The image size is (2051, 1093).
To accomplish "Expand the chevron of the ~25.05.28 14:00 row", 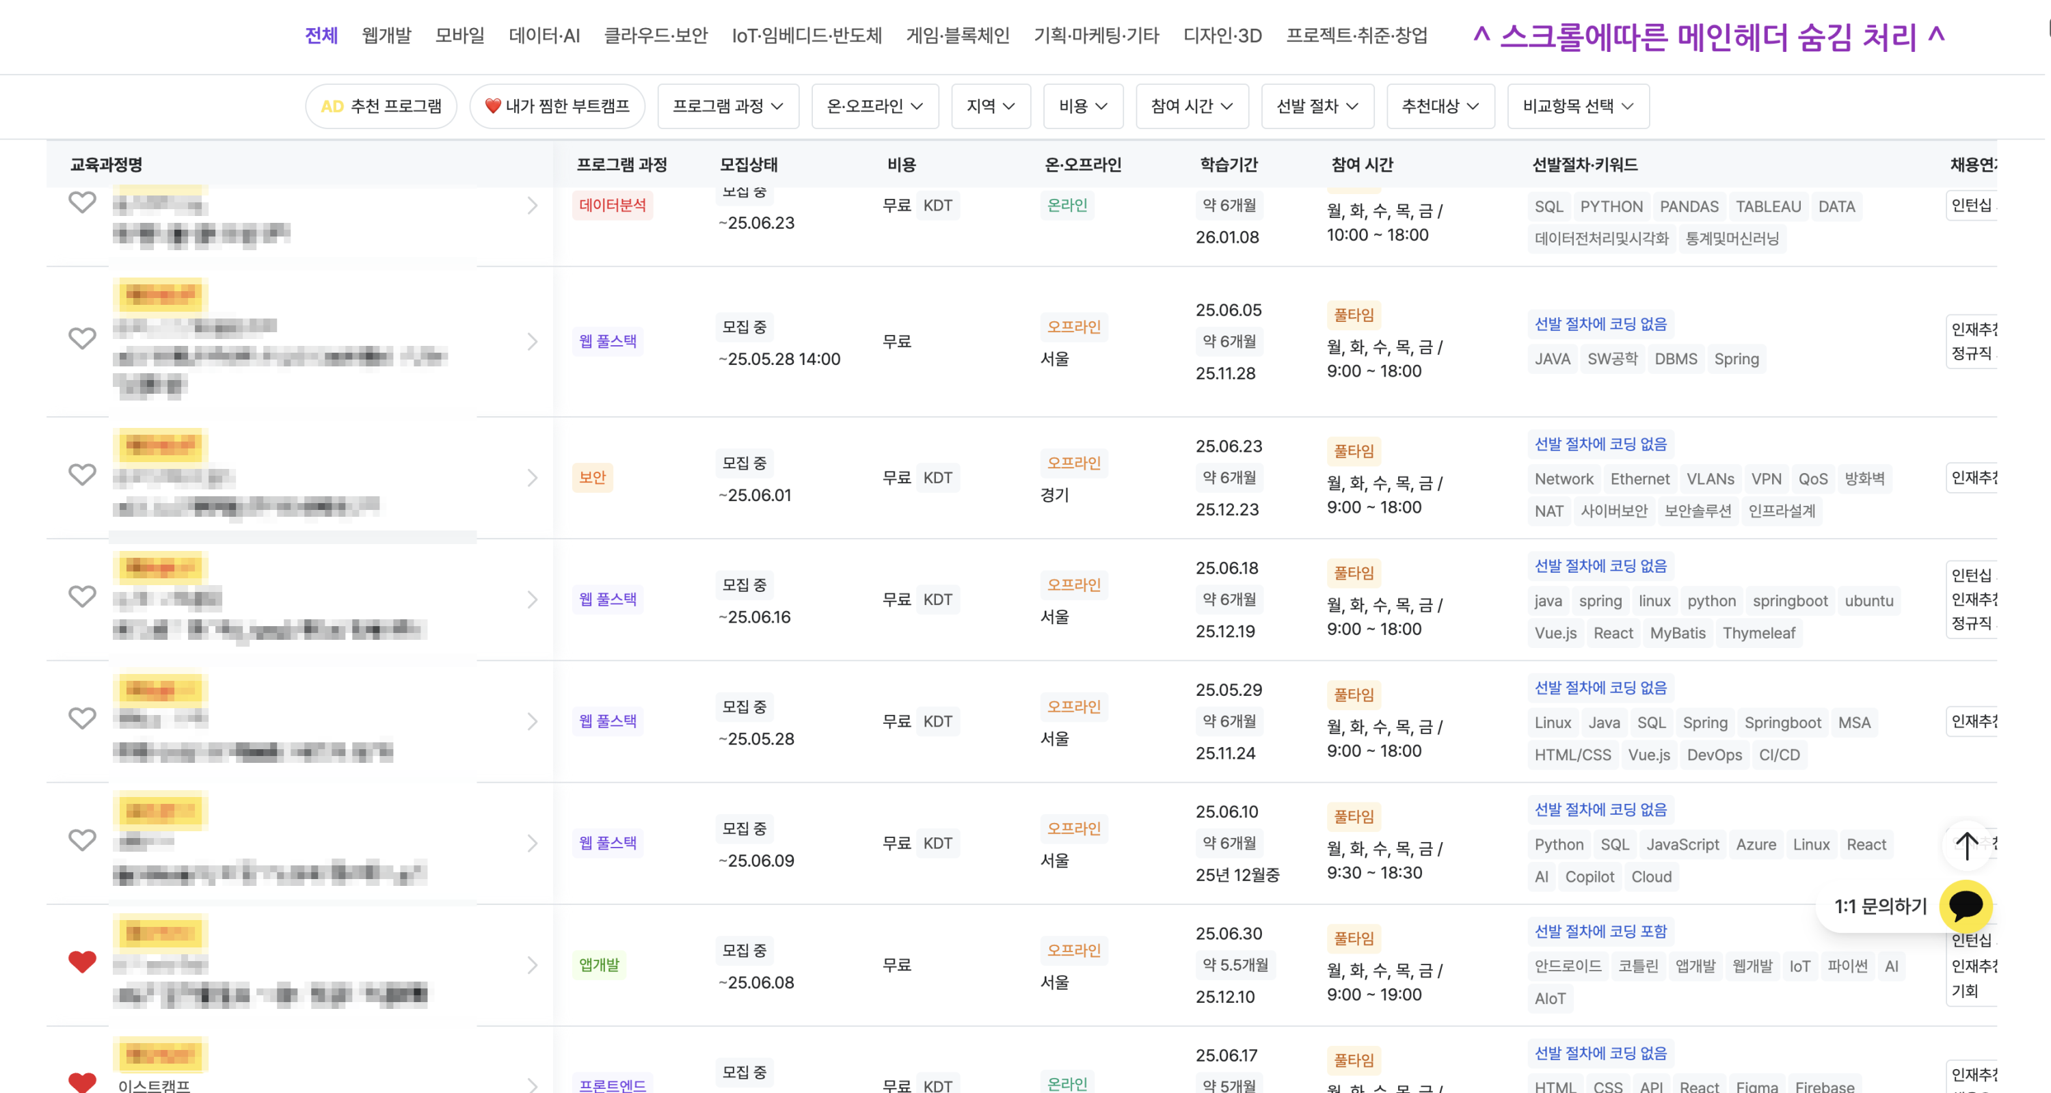I will tap(532, 342).
